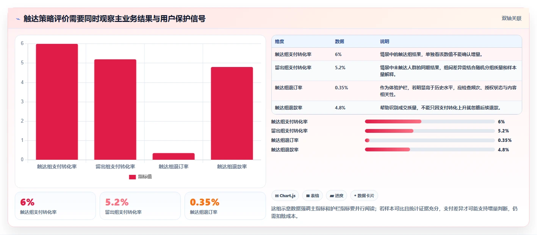The width and height of the screenshot is (537, 235).
Task: Select the 表格 chip
Action: pos(312,196)
